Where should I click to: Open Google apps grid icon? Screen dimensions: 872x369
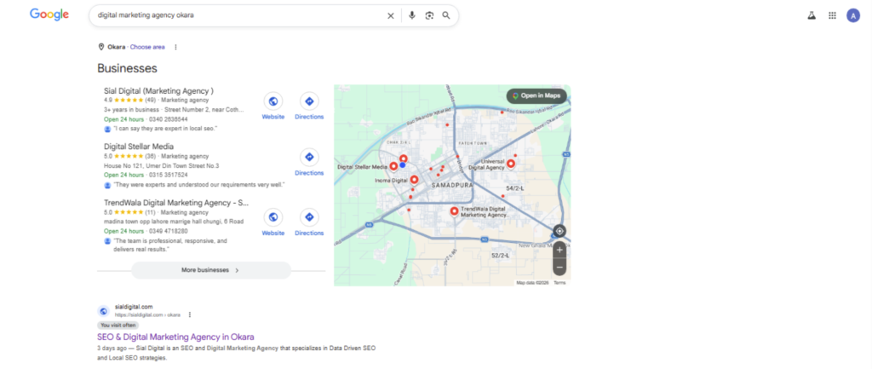[832, 15]
